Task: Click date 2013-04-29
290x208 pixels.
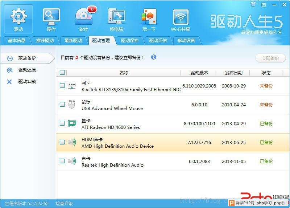Action: (234, 124)
